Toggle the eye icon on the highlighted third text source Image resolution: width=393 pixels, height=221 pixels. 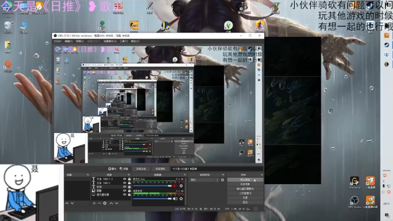pyautogui.click(x=125, y=187)
